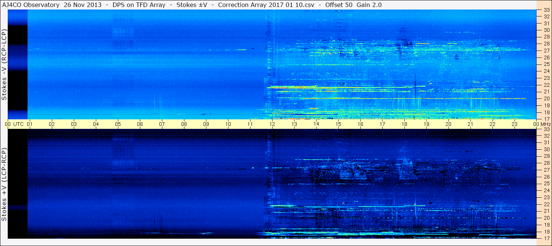The width and height of the screenshot is (552, 246).
Task: Click the 29 MHz label of Stokes -V panel
Action: (x=546, y=37)
